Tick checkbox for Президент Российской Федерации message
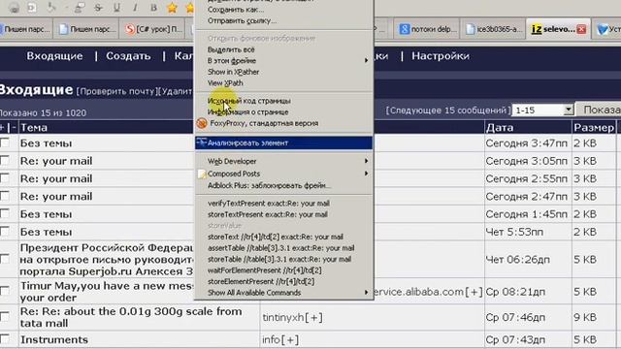 [x=5, y=259]
